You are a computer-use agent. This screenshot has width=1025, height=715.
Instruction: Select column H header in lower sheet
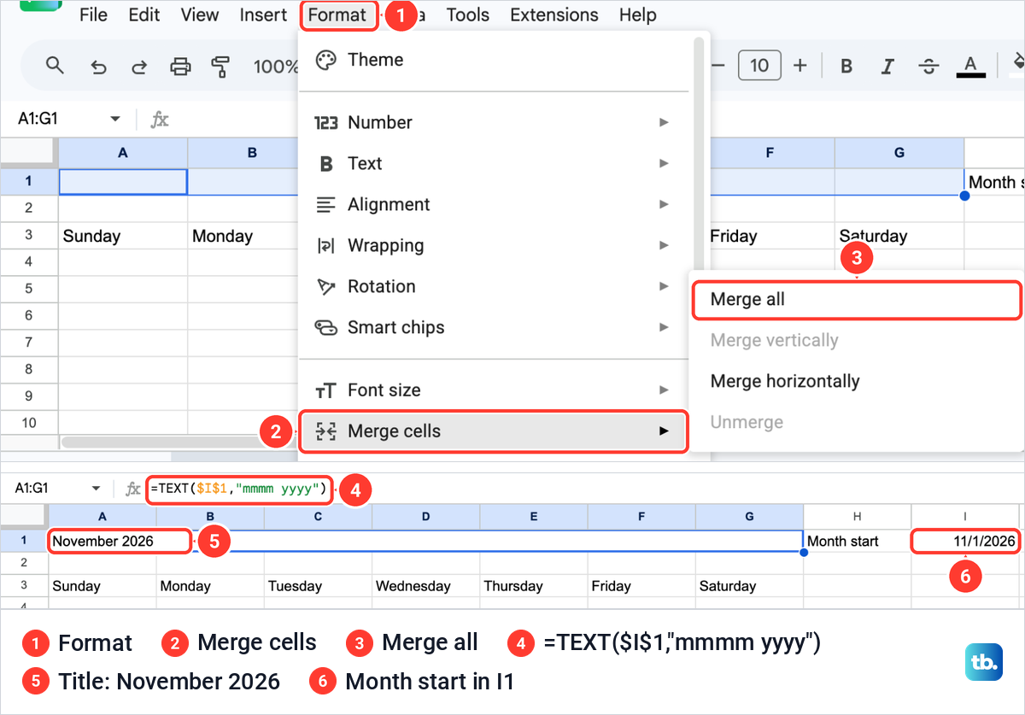857,517
